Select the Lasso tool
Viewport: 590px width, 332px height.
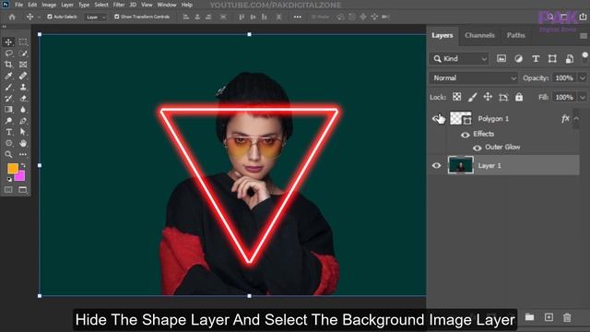[8, 53]
